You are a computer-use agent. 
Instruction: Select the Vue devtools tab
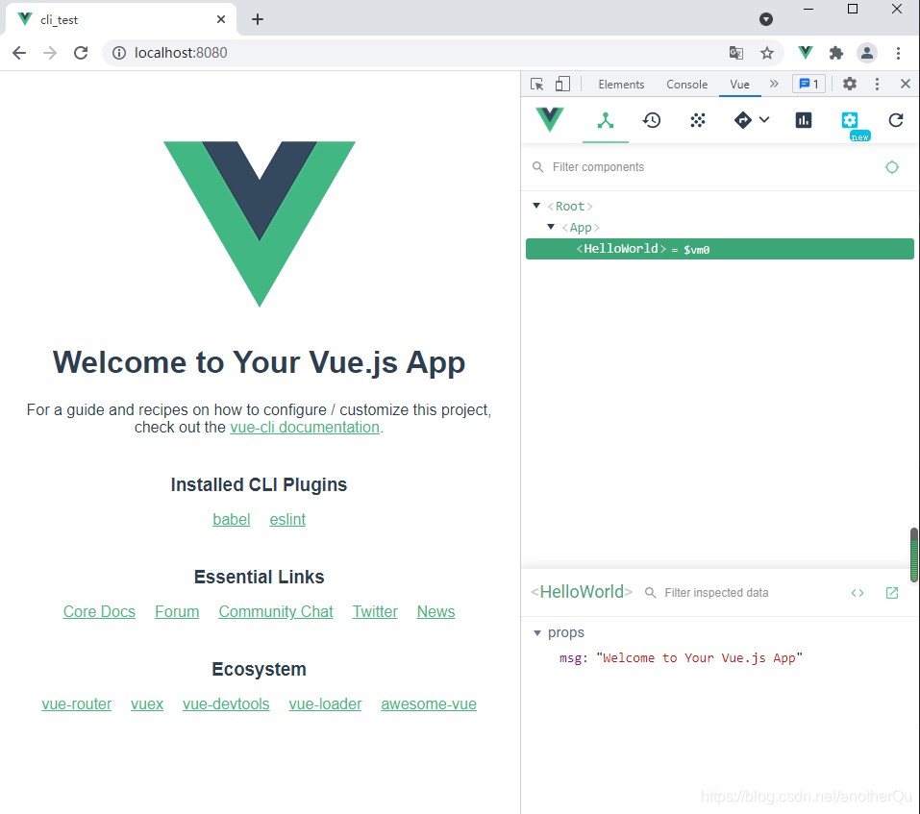point(739,85)
